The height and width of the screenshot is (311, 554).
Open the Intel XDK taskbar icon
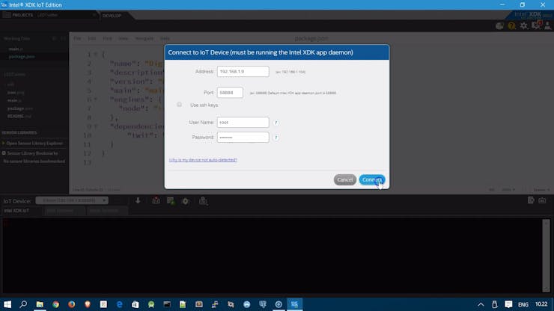tap(294, 304)
